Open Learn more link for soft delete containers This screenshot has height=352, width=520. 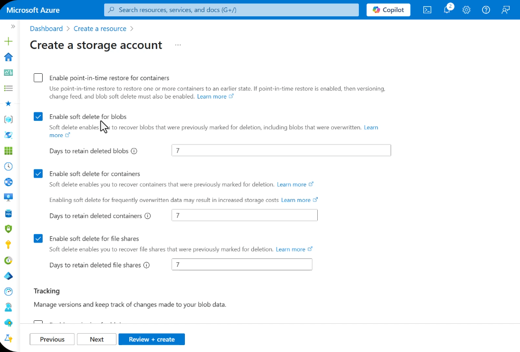pyautogui.click(x=291, y=184)
